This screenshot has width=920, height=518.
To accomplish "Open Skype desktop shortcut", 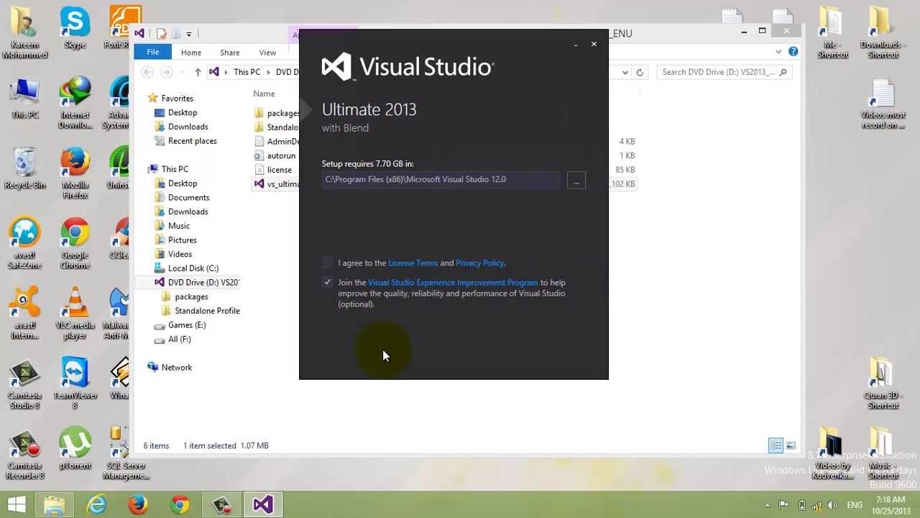I will tap(75, 28).
